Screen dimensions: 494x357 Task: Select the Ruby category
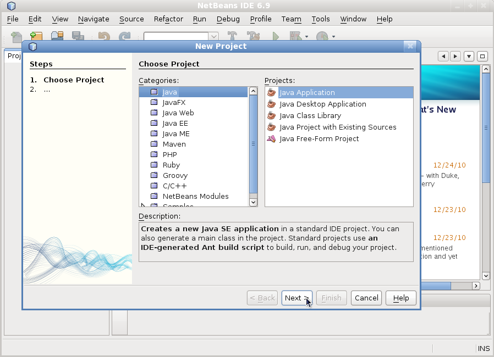194,165
